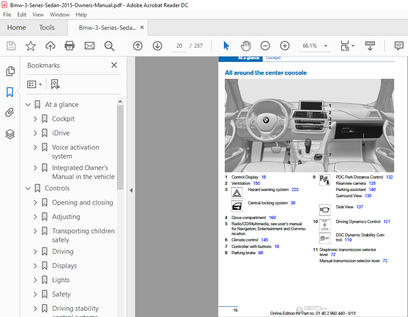Follow page link 160 for Glove compartment
Image resolution: width=408 pixels, height=317 pixels.
click(x=272, y=218)
